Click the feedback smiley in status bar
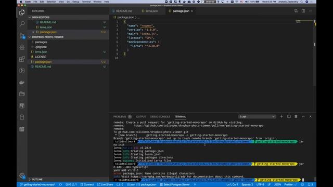This screenshot has width=333, height=187. tap(302, 184)
